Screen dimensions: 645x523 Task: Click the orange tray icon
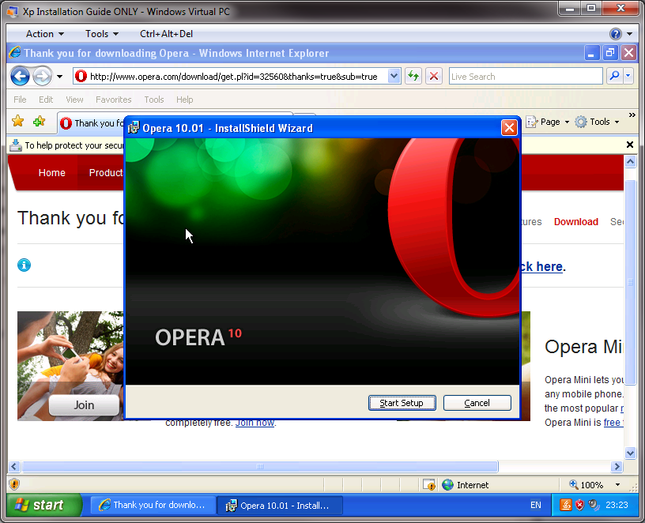pos(566,505)
